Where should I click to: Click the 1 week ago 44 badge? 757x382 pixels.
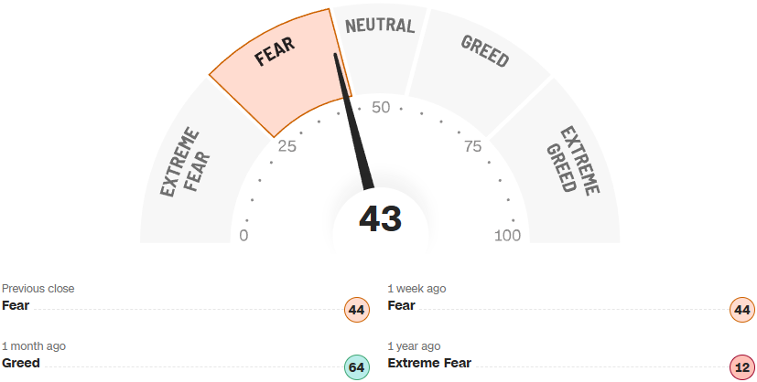742,310
